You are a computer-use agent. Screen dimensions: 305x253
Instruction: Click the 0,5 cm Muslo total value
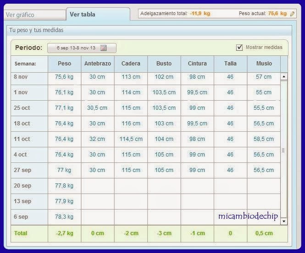pyautogui.click(x=264, y=233)
